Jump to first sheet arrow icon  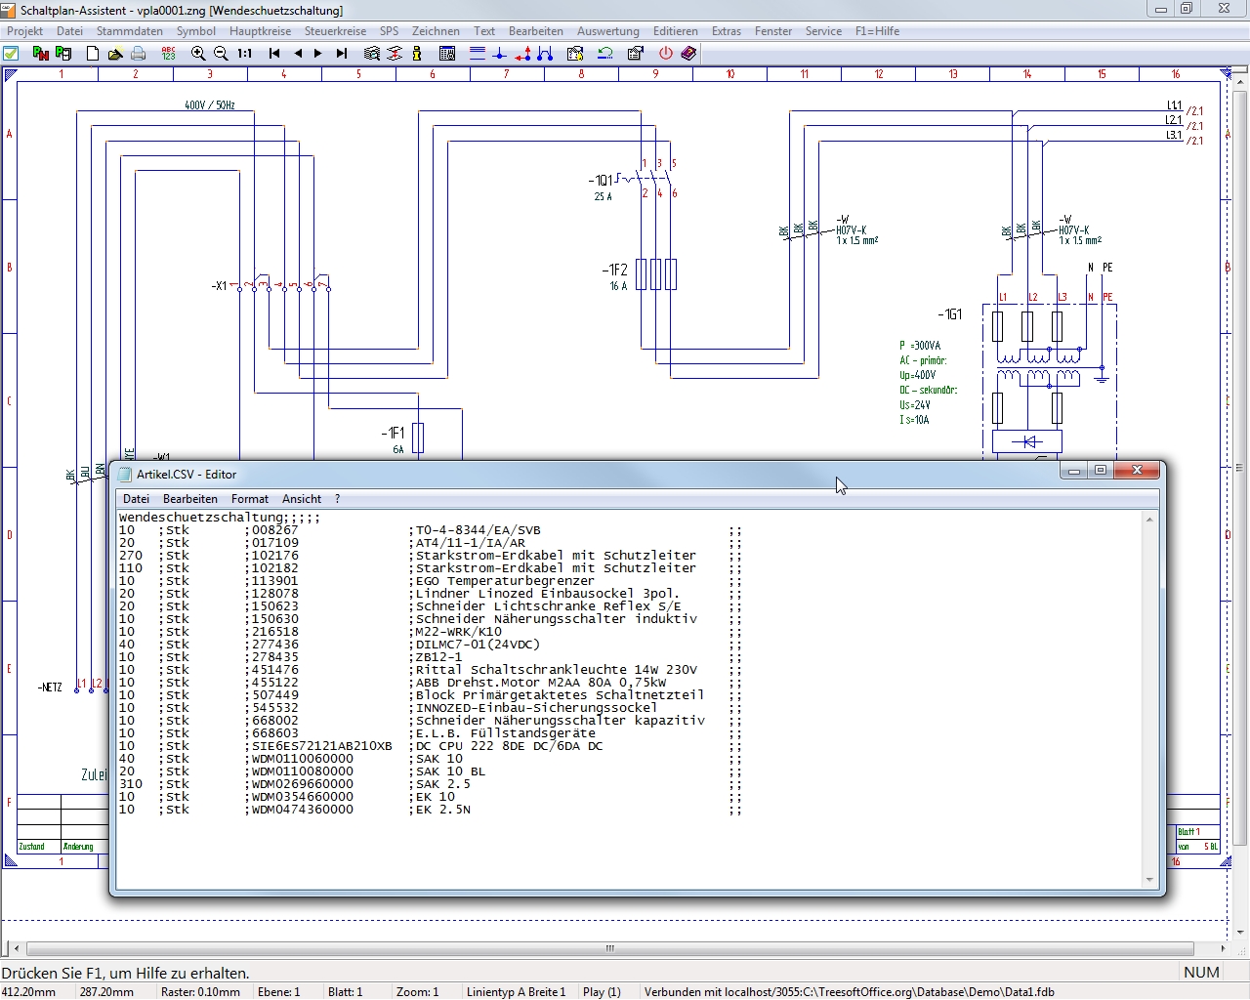click(274, 54)
